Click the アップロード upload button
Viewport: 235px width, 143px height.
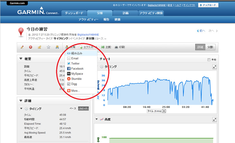208,5
